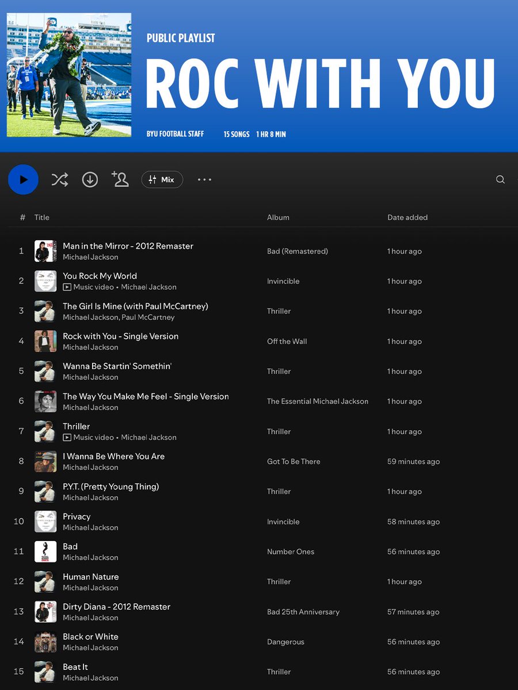Screen dimensions: 518x690
Task: Click the Bad song cover thumbnail
Action: tap(45, 551)
